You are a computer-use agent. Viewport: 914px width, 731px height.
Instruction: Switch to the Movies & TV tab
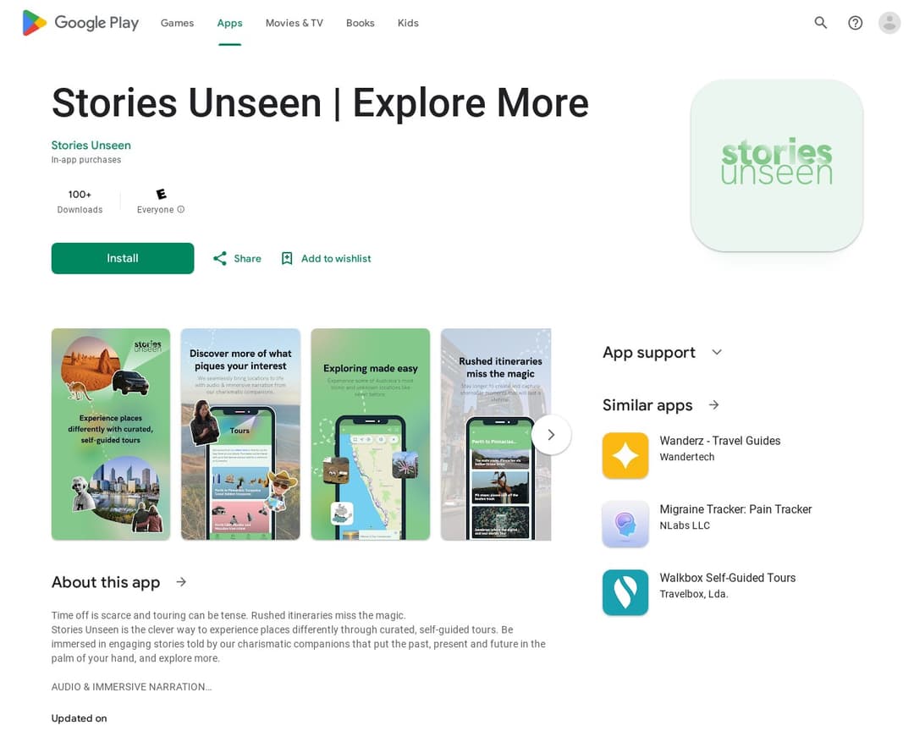tap(294, 24)
